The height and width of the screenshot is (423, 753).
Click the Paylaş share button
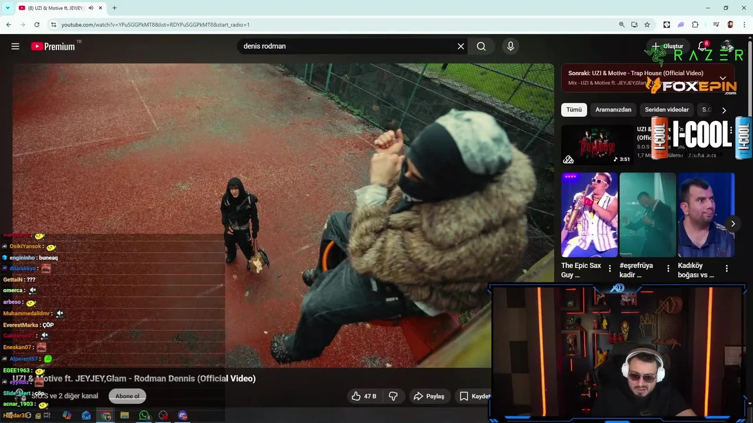pyautogui.click(x=429, y=397)
